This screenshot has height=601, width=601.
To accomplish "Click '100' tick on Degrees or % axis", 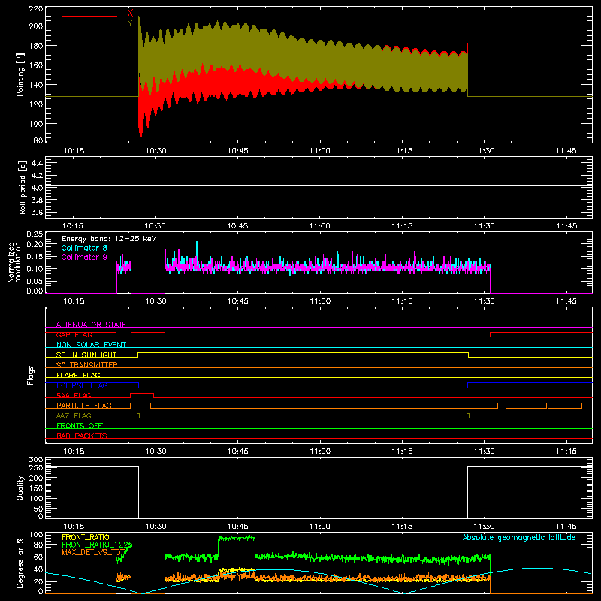I will [35, 535].
